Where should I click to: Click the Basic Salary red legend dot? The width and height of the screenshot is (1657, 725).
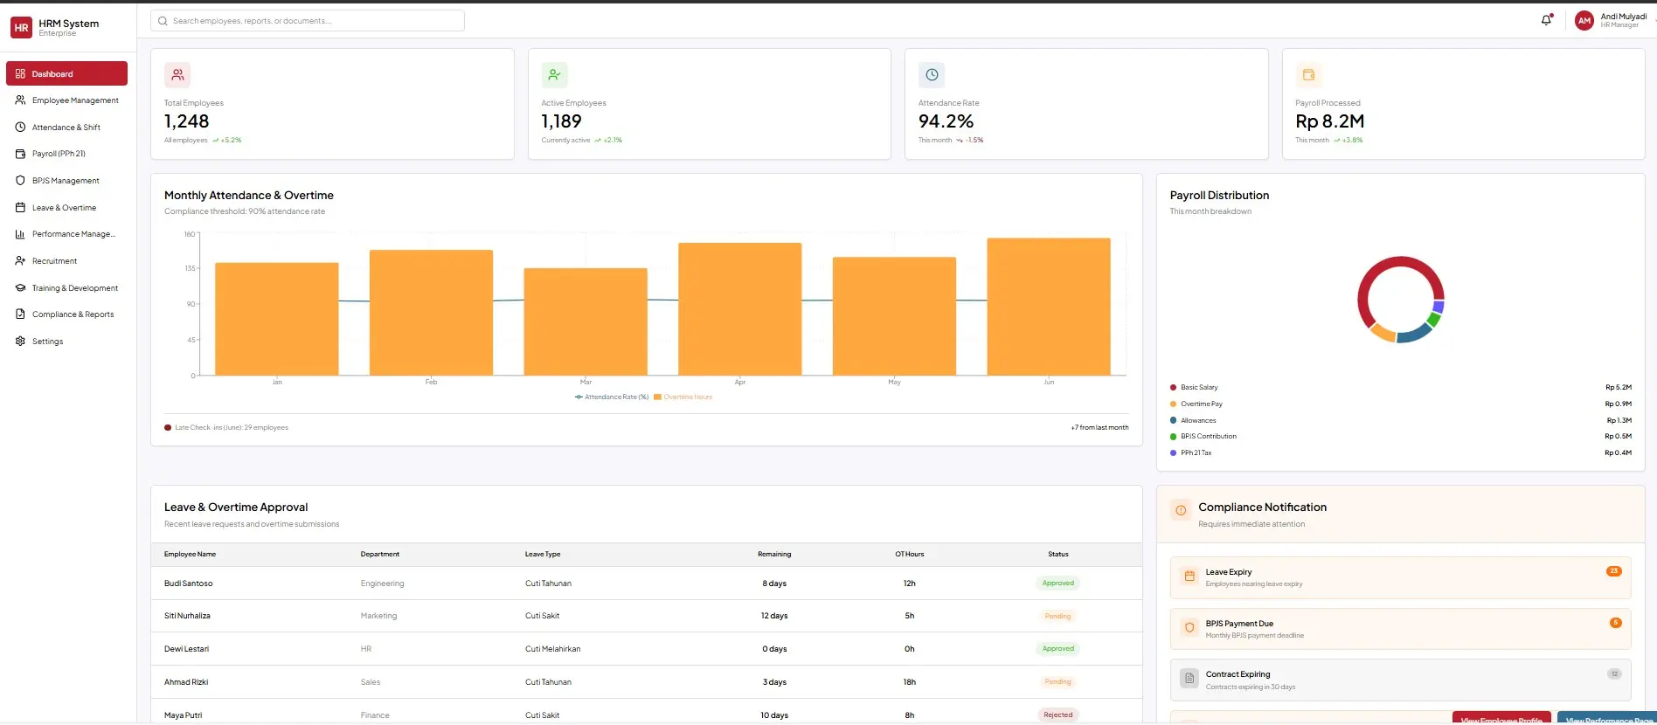click(x=1173, y=388)
